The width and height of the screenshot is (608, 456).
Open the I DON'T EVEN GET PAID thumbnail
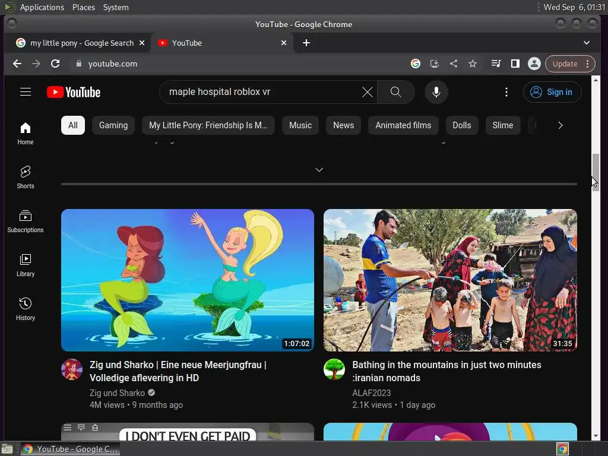188,432
